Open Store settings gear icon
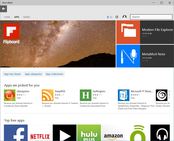This screenshot has width=174, height=141. point(117,17)
